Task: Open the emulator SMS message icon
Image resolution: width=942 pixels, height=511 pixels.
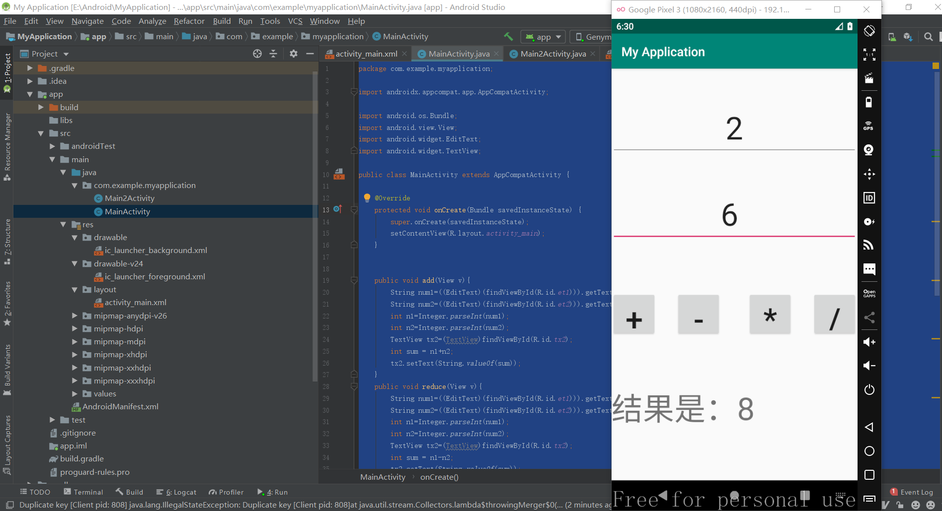Action: (x=869, y=269)
